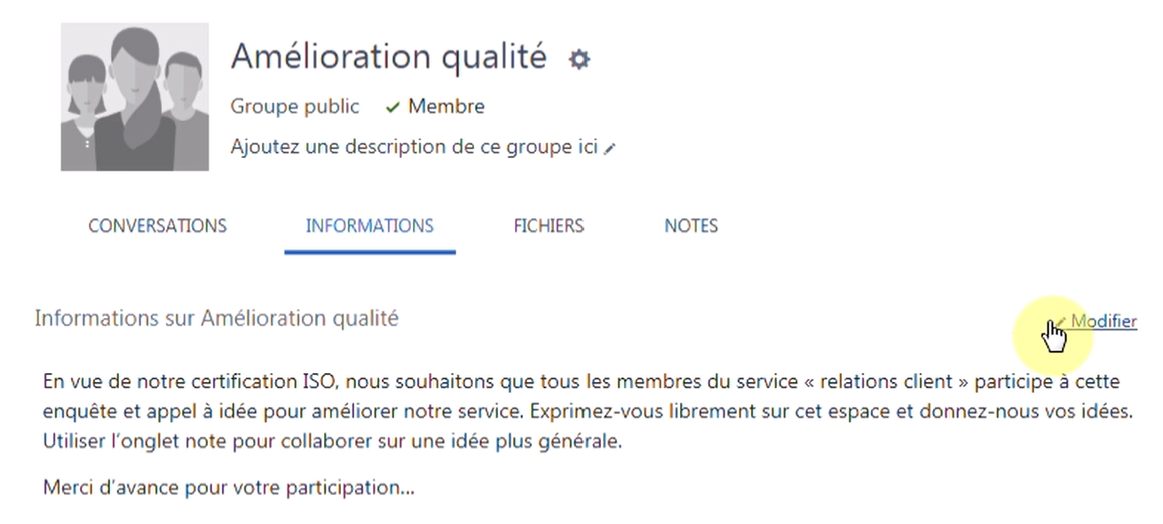The height and width of the screenshot is (524, 1163).
Task: Click the pencil icon beside Modifier
Action: (x=1060, y=322)
